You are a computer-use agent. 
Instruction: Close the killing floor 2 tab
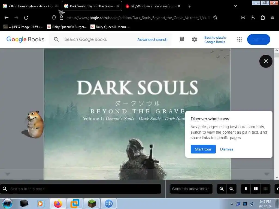click(56, 6)
